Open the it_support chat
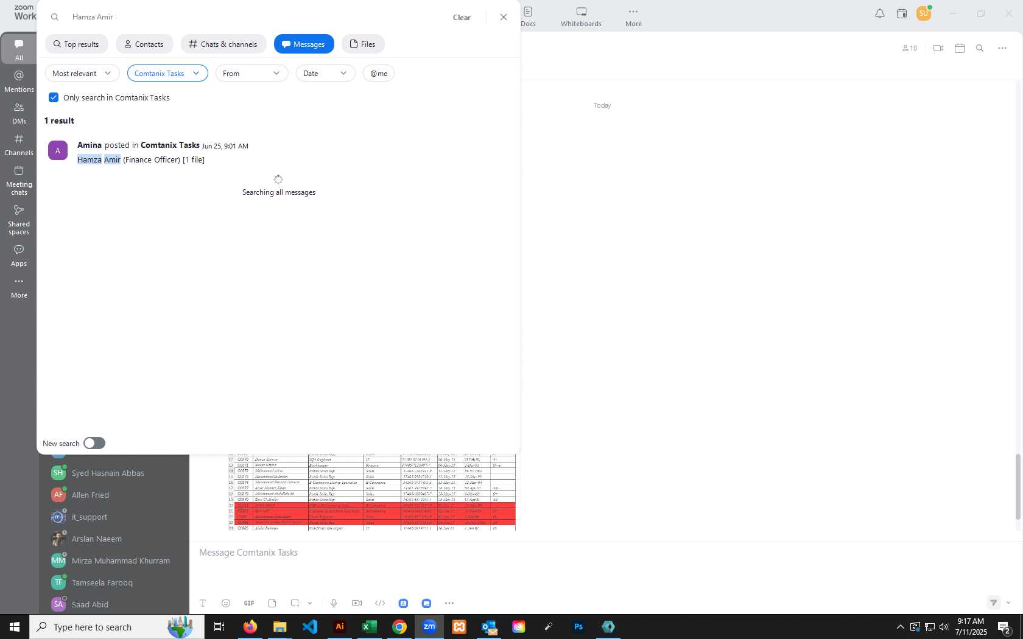 (113, 517)
